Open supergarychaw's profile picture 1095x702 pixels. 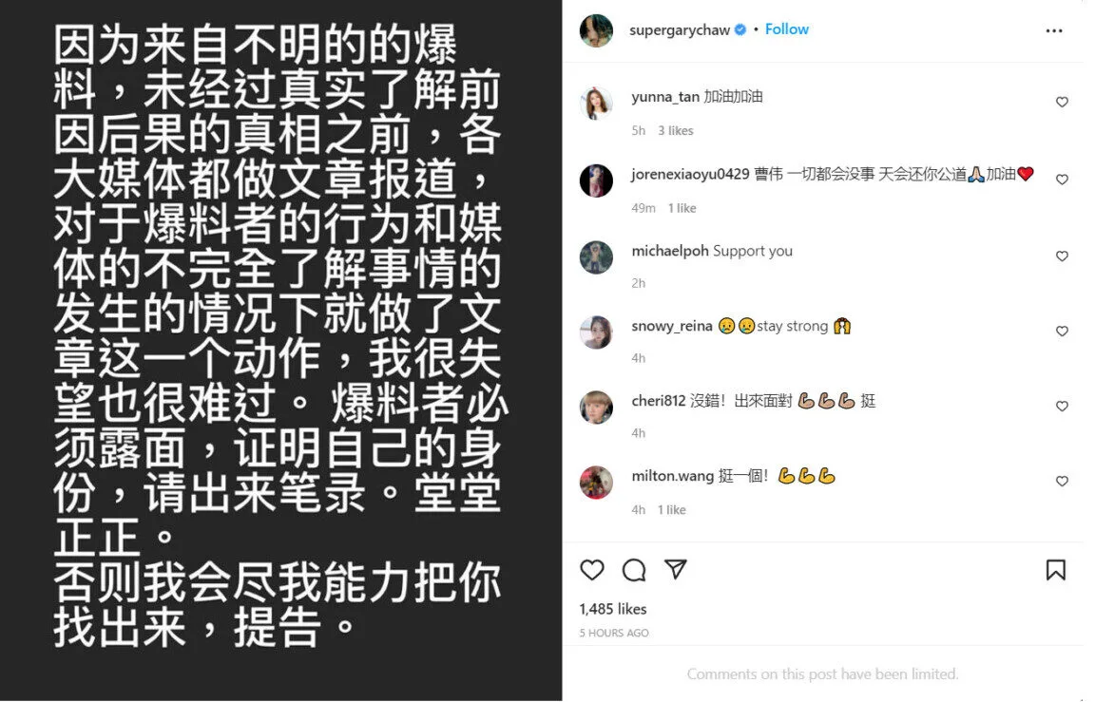tap(596, 30)
